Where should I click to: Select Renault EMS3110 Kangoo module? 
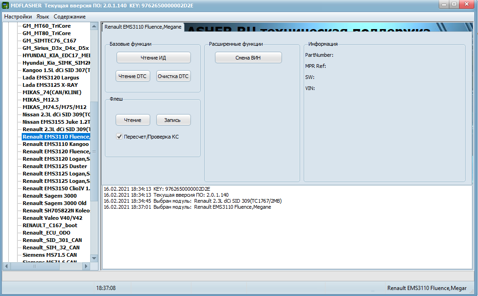[x=56, y=144]
